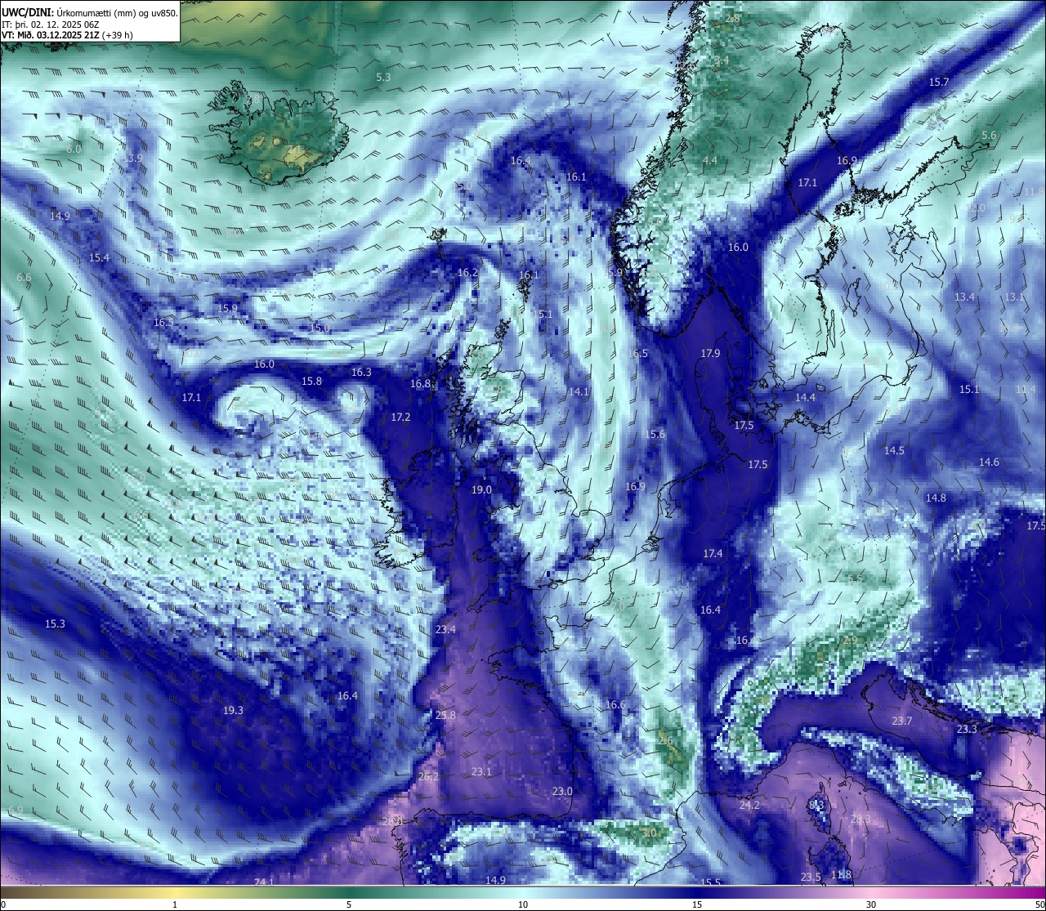Screen dimensions: 1046x911
Task: Click the map value label "24.1"
Action: click(x=264, y=882)
